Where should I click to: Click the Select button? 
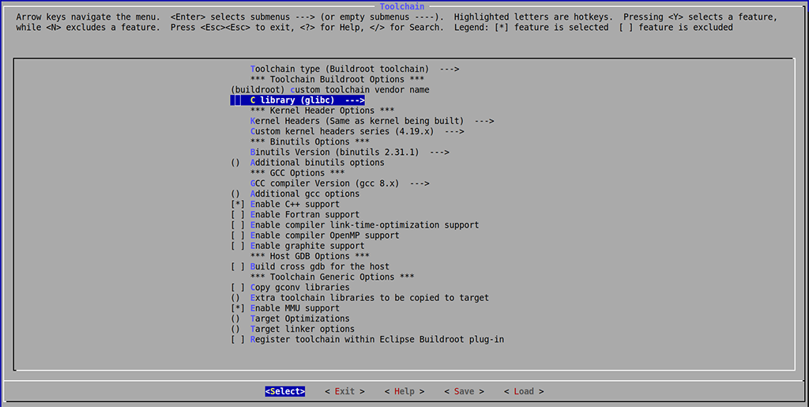click(285, 391)
